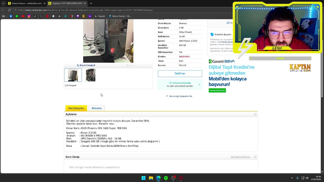Open the Twitch bookmark icon
Image resolution: width=324 pixels, height=182 pixels.
pos(78,16)
